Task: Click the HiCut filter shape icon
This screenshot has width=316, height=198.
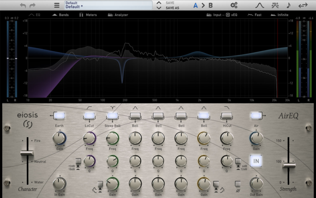Action: pyautogui.click(x=227, y=108)
